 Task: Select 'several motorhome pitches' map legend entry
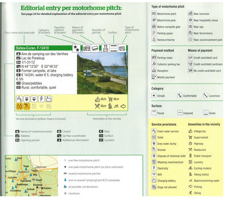pos(84,174)
